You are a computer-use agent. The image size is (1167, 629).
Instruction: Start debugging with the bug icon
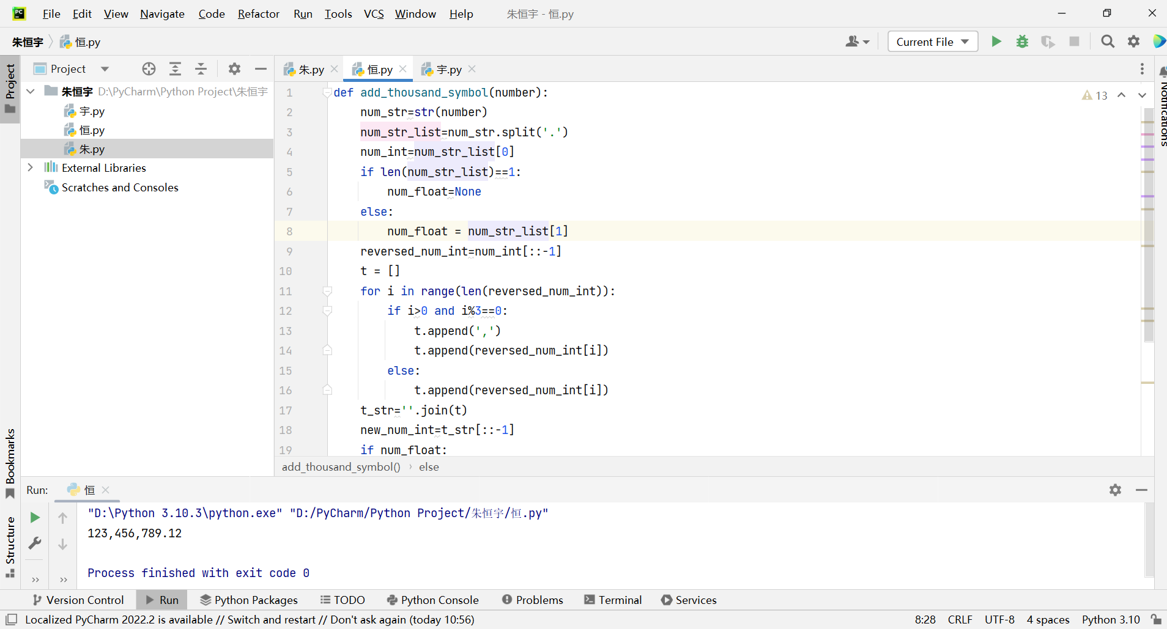point(1022,42)
